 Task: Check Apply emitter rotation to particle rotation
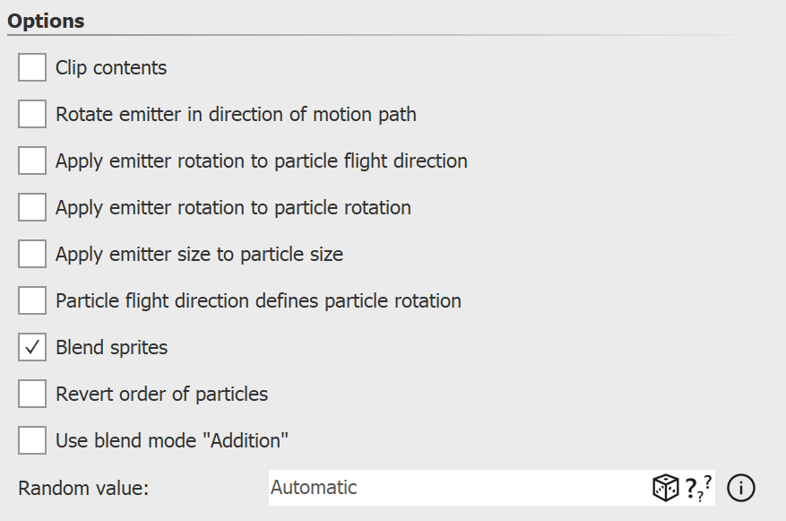[31, 206]
